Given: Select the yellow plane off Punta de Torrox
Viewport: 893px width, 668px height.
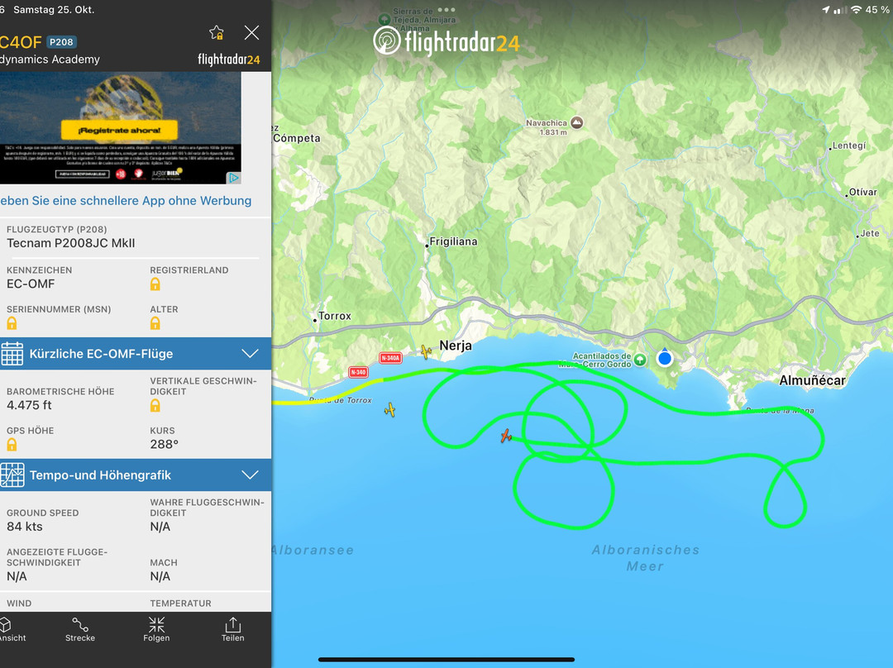Looking at the screenshot, I should tap(390, 409).
